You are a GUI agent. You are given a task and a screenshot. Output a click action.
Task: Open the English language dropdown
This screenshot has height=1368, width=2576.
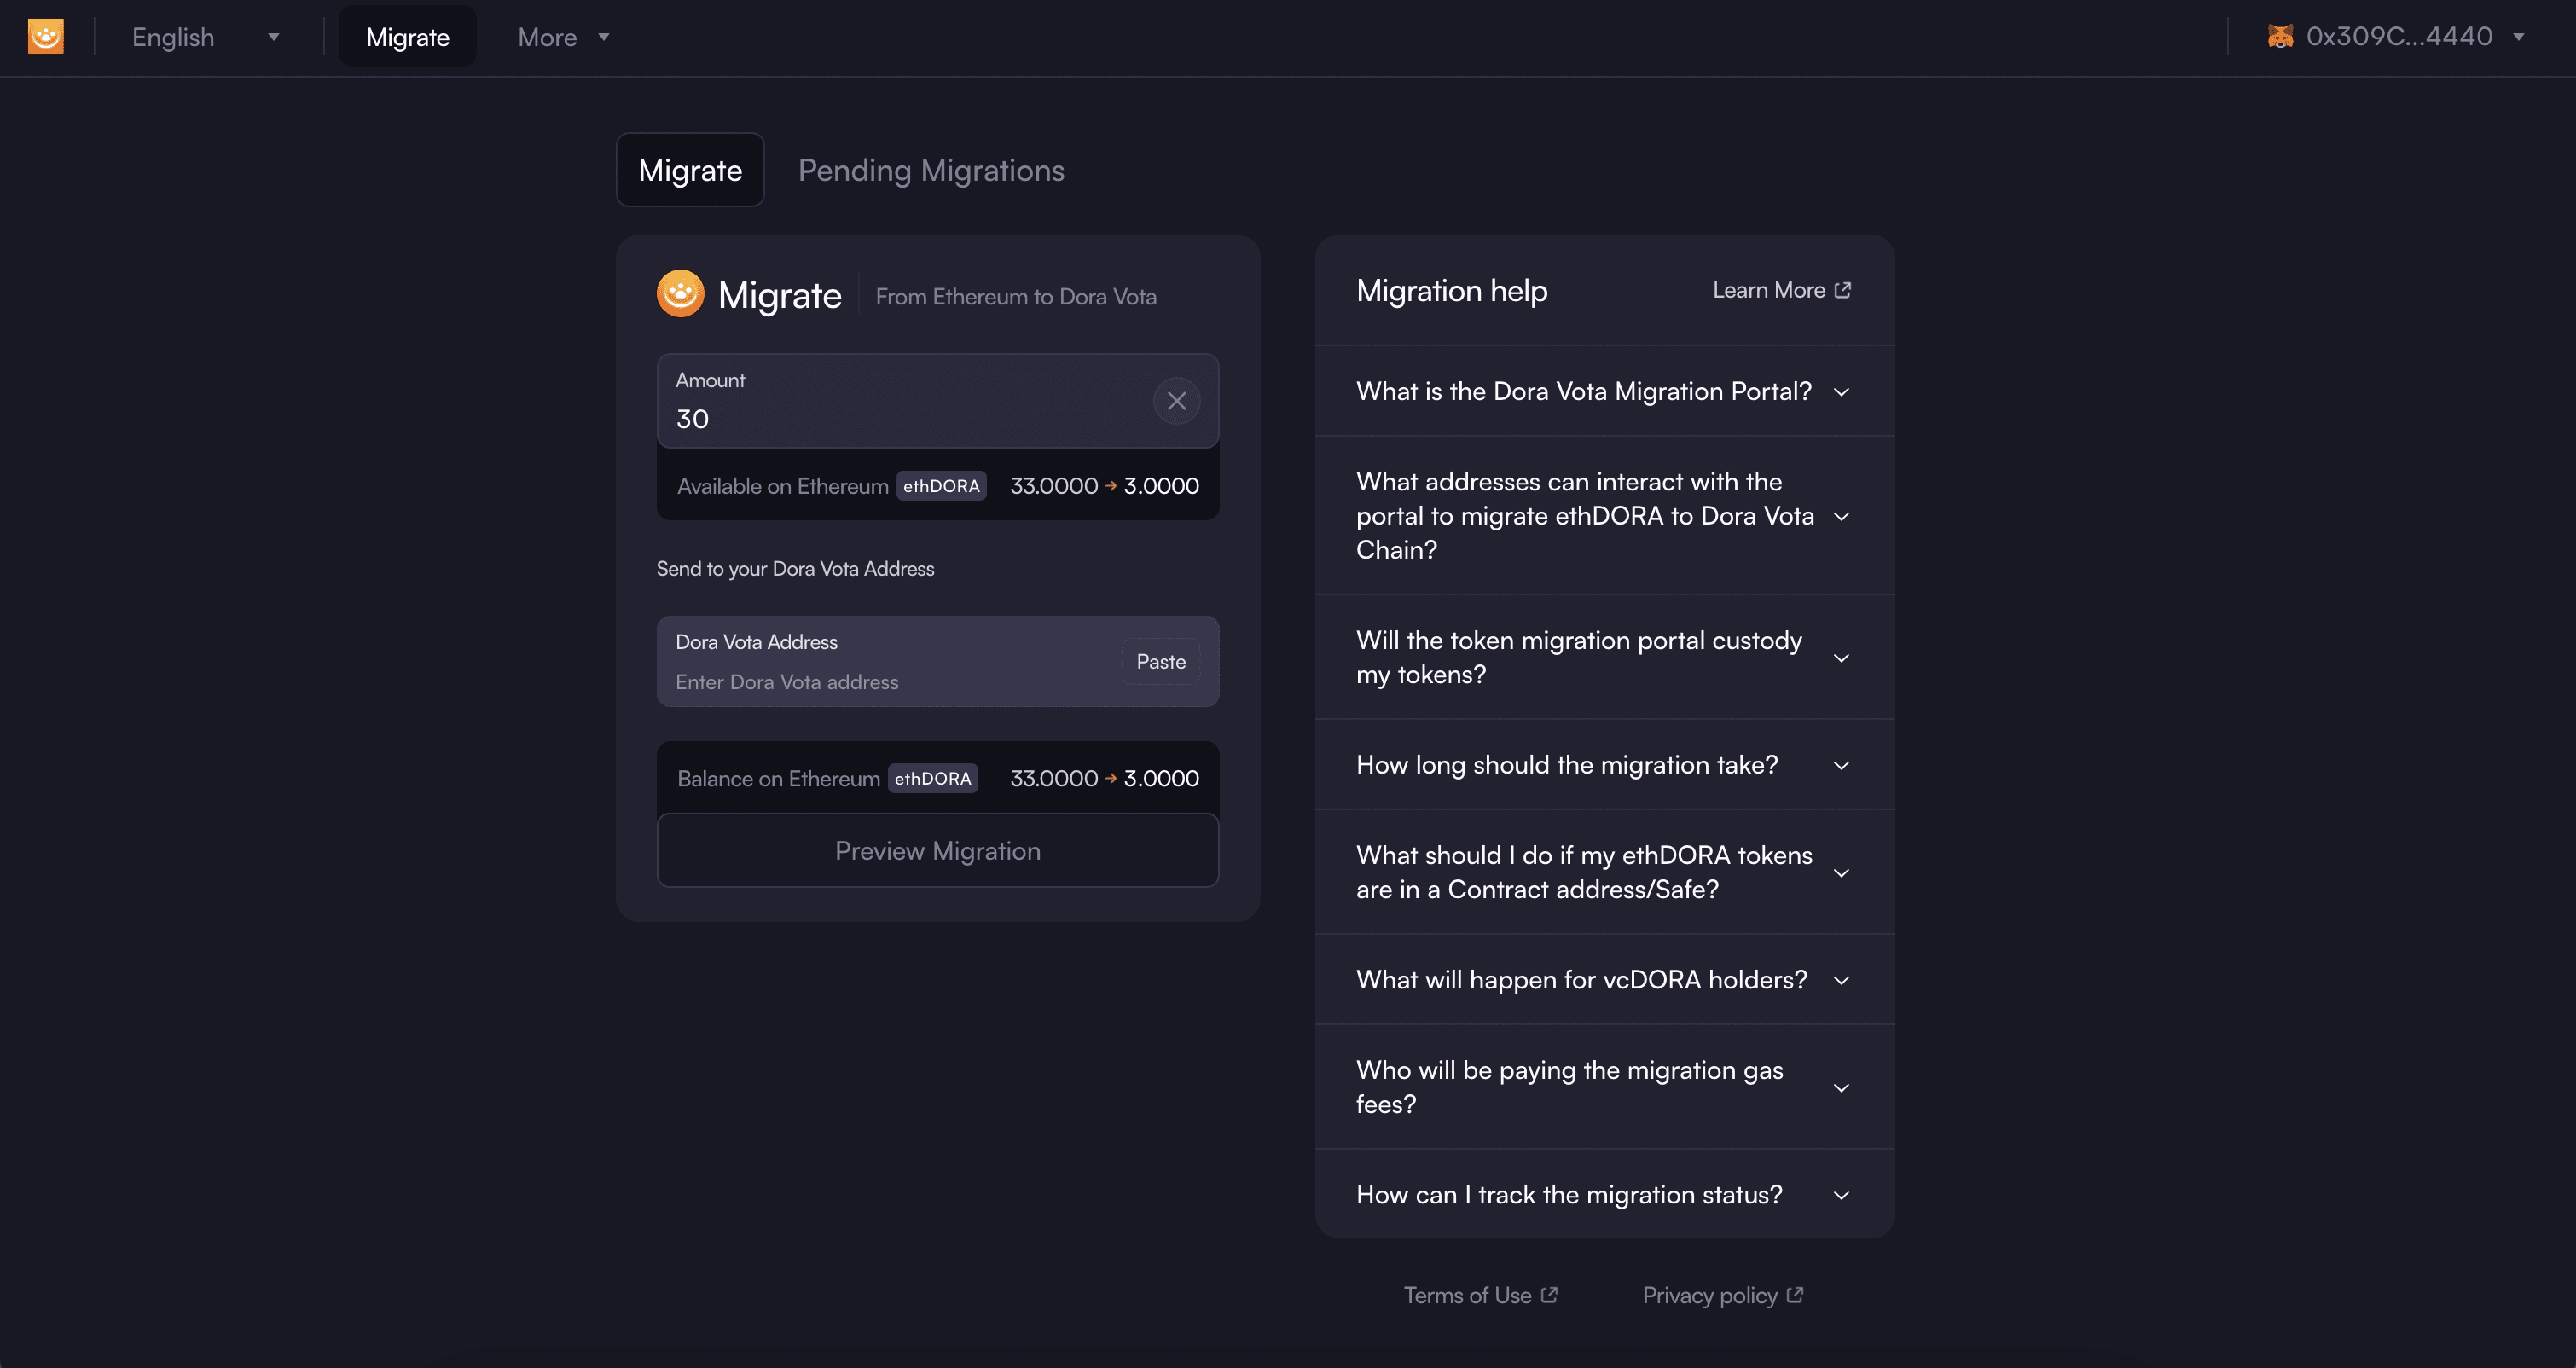pyautogui.click(x=205, y=37)
